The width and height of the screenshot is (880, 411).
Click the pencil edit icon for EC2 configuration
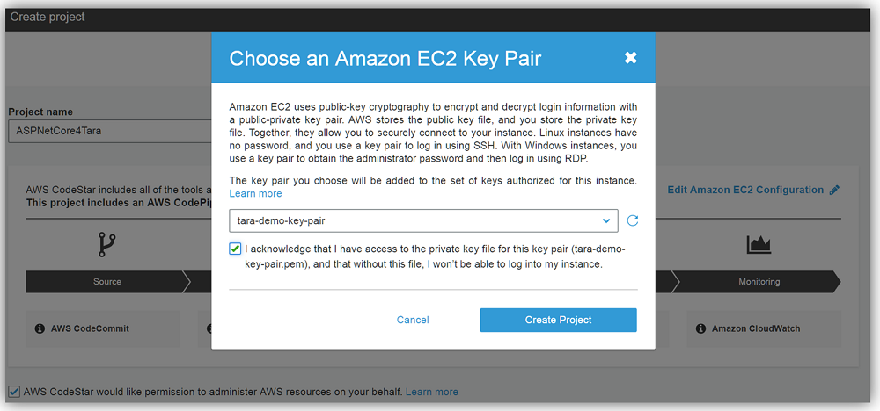834,190
